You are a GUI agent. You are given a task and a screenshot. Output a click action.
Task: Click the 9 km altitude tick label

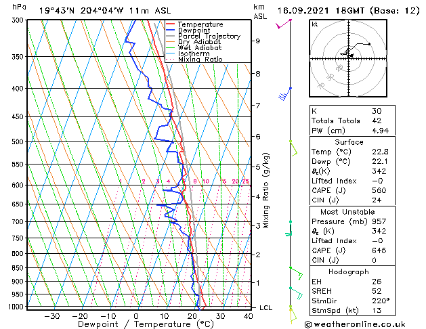click(257, 41)
